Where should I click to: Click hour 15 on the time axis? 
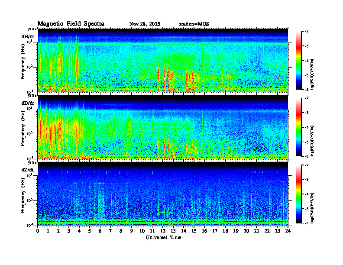pos(194,231)
